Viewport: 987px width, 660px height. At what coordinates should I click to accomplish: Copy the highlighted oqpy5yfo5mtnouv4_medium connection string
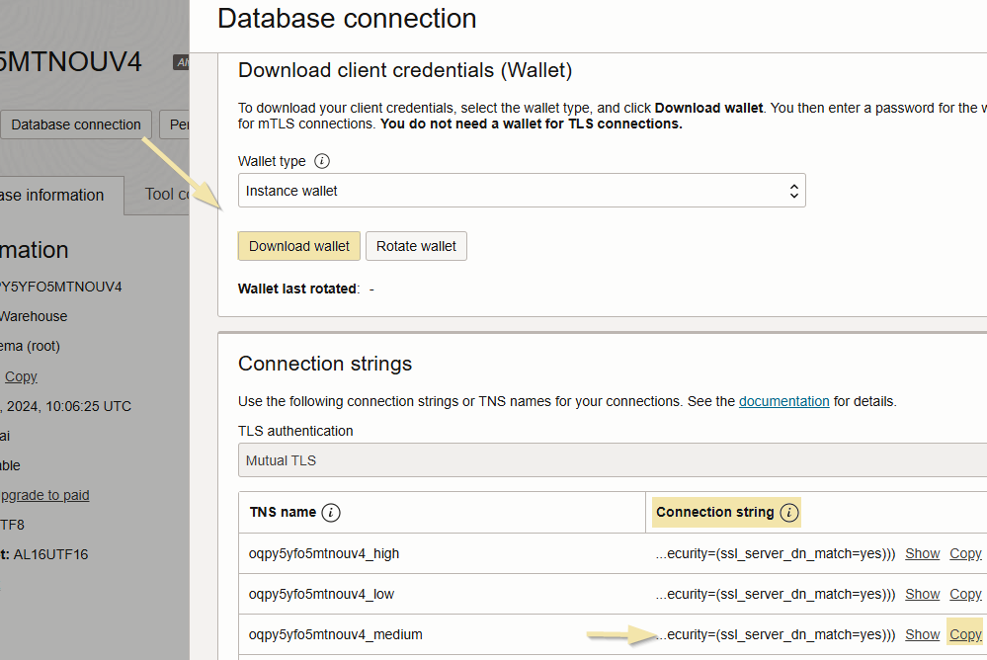(x=965, y=633)
